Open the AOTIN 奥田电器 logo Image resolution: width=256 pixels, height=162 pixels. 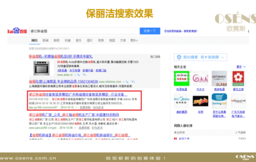point(219,78)
